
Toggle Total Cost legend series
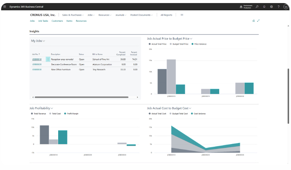(x=55, y=114)
